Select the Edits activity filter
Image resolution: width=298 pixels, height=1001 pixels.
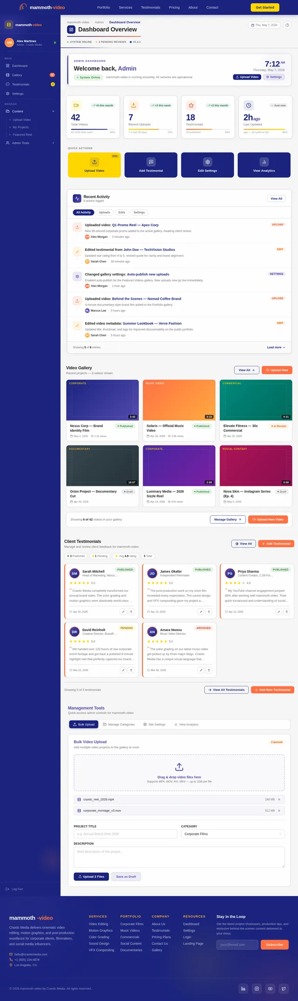point(122,212)
